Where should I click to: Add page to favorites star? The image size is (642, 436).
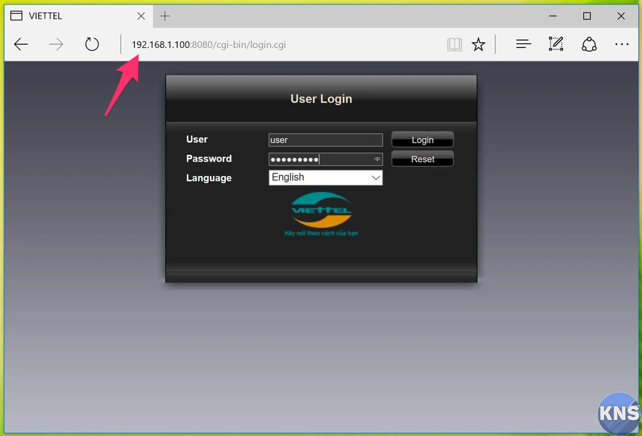pos(478,44)
